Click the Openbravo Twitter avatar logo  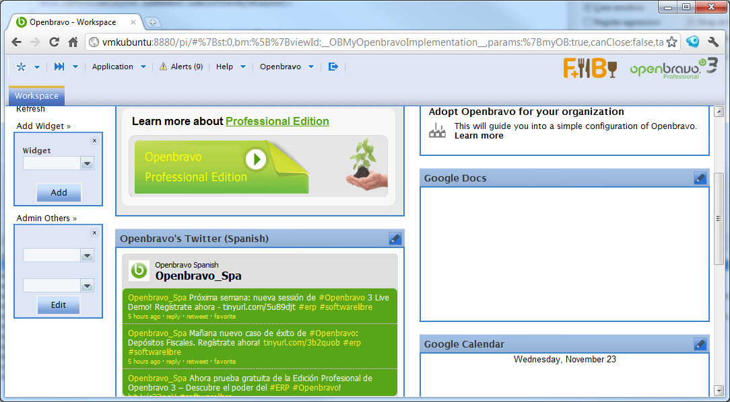(x=139, y=270)
